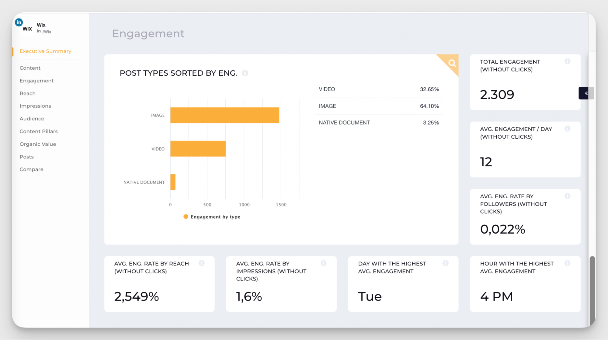The width and height of the screenshot is (608, 340).
Task: Collapse the right metrics panel with the chevron
Action: tap(586, 93)
